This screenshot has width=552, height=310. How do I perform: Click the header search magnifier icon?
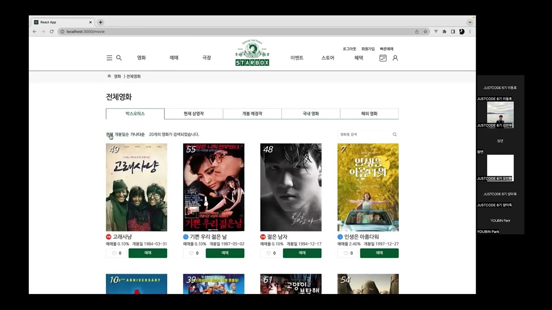(119, 58)
